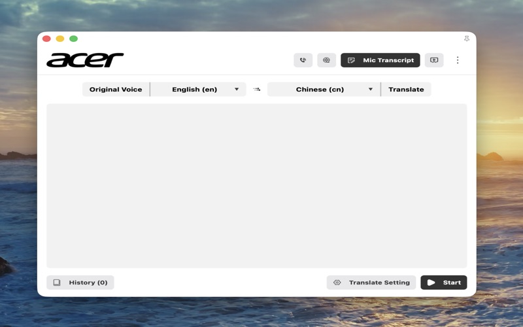
Task: Open History (0) list
Action: pyautogui.click(x=80, y=283)
